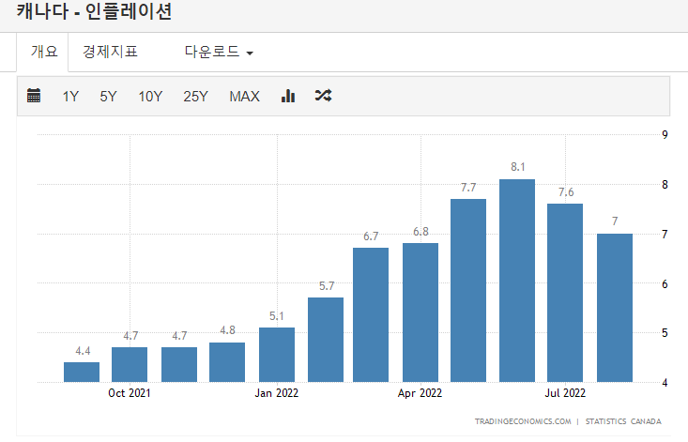The height and width of the screenshot is (442, 688).
Task: Click the bar labeled 5.7
Action: (326, 340)
